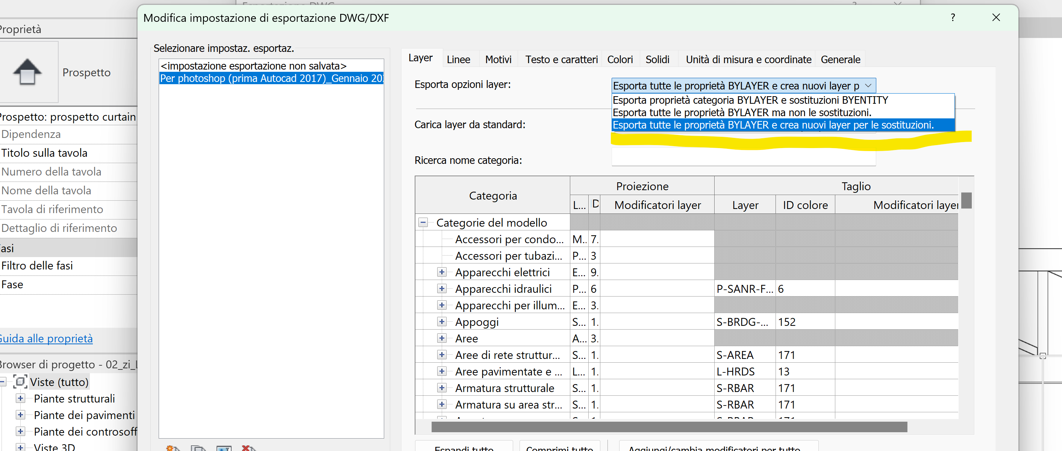Screen dimensions: 1062x451
Task: Click the Viste (tutto) icon in the project browser
Action: point(20,382)
